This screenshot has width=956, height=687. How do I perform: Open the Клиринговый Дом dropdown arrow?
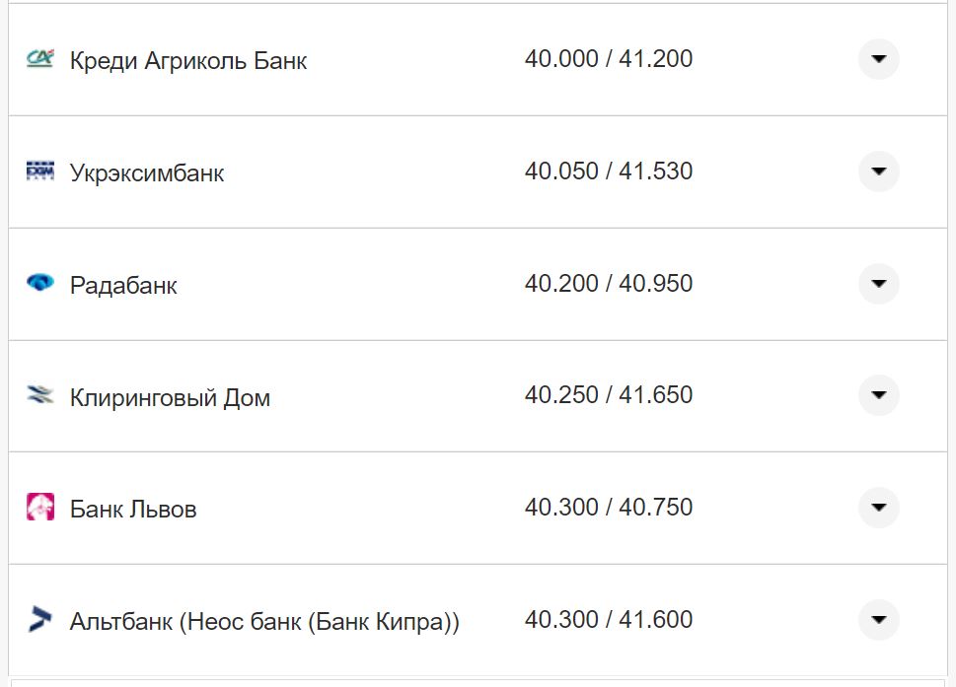click(x=878, y=395)
